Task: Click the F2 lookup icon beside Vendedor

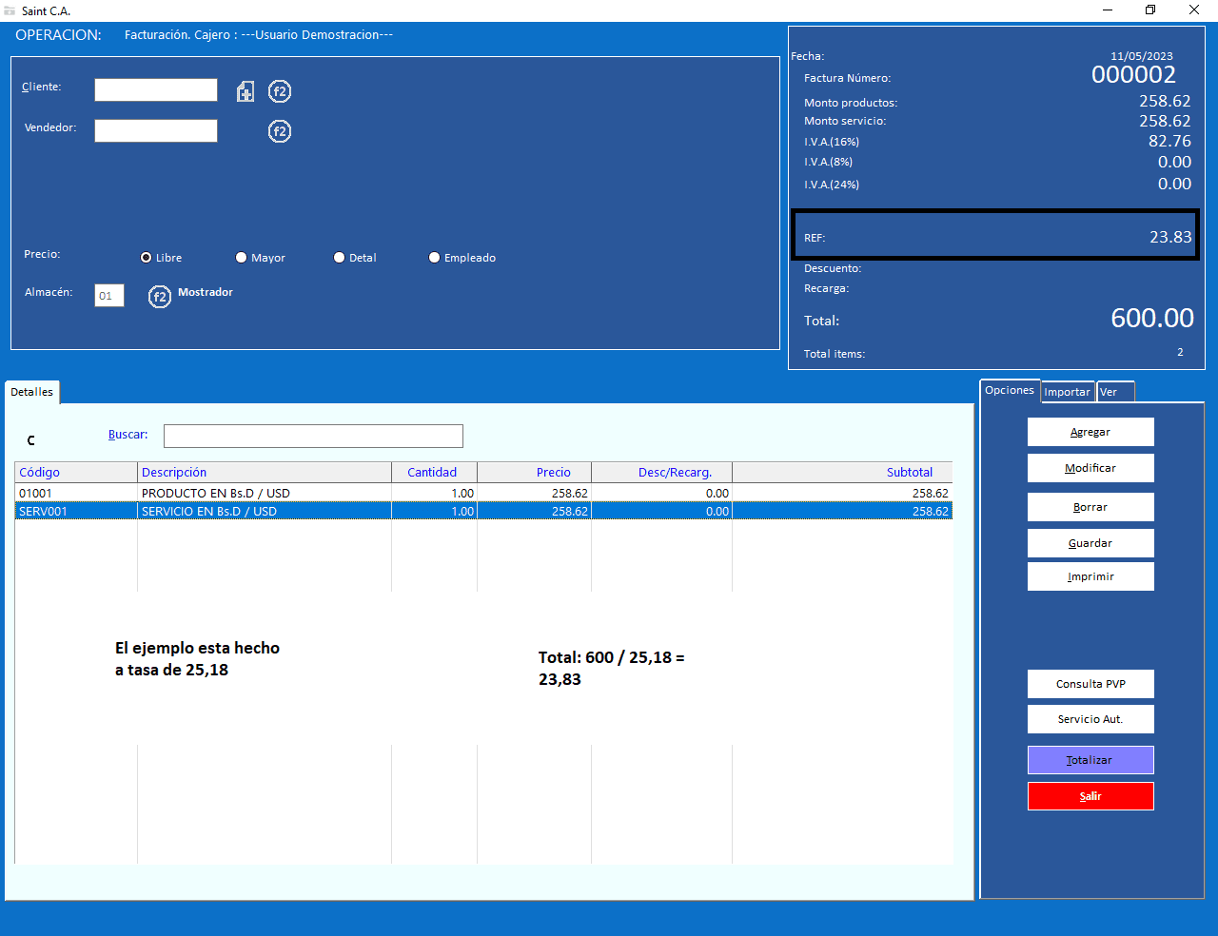Action: point(279,131)
